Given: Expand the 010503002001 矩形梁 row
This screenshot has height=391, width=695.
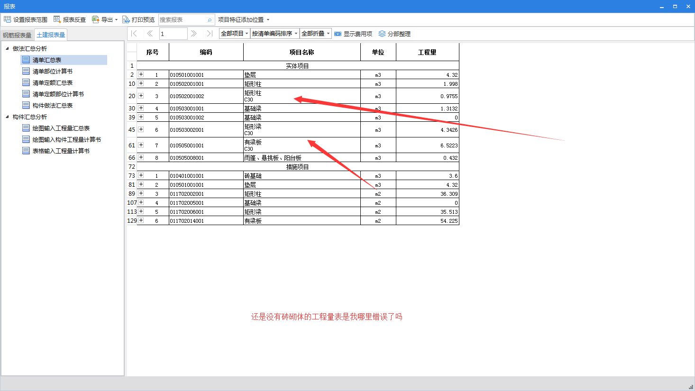Looking at the screenshot, I should pyautogui.click(x=141, y=129).
